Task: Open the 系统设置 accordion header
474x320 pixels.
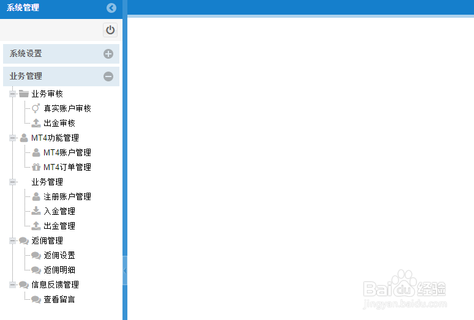Action: [61, 54]
